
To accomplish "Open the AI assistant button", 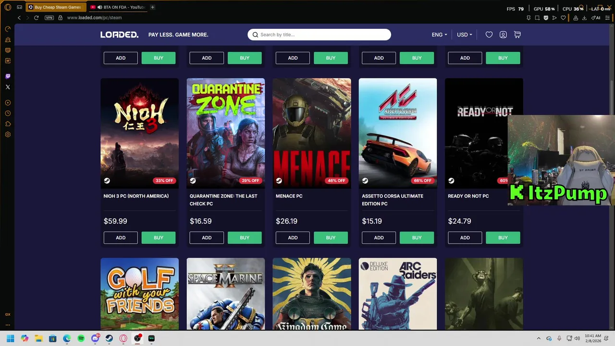I will (596, 18).
